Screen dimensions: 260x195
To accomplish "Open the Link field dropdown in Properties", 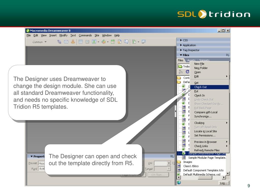I will pos(169,163).
